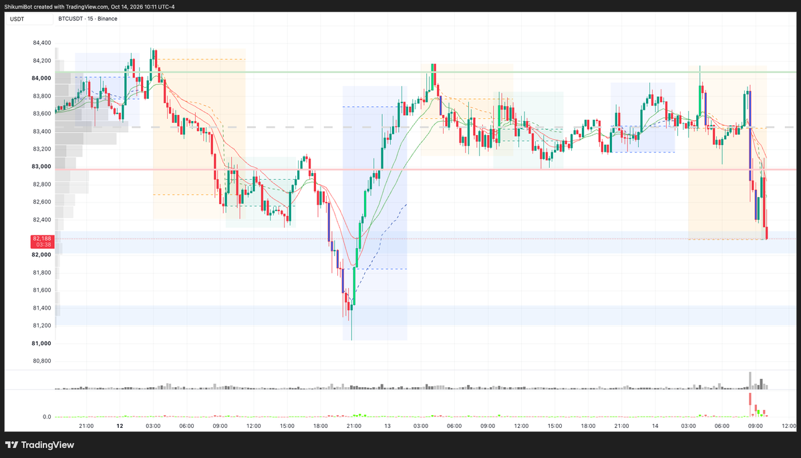Click the 81,600 price axis label
This screenshot has width=801, height=458.
(x=41, y=290)
